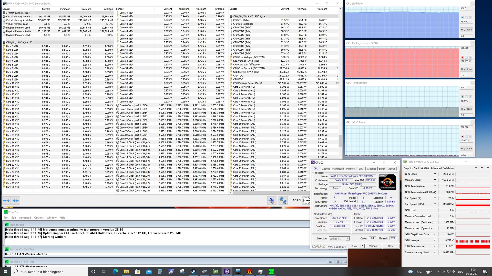
Task: Click Validate button in CPU-Z
Action: point(373,246)
